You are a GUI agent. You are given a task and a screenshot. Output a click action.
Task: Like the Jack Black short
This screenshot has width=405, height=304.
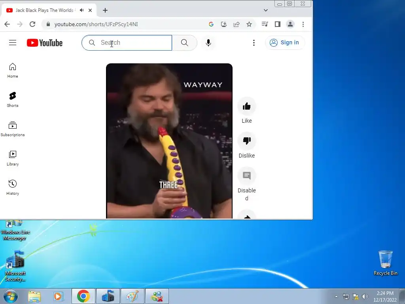[247, 106]
